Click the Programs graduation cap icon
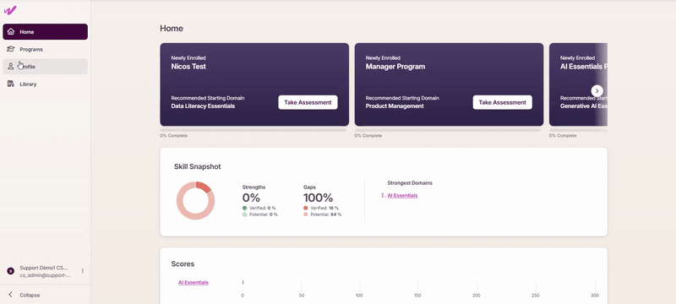 (11, 49)
